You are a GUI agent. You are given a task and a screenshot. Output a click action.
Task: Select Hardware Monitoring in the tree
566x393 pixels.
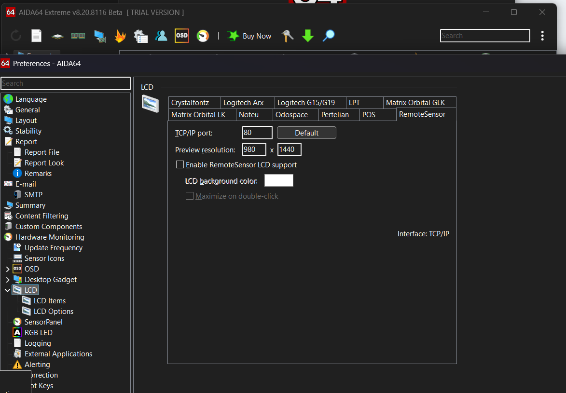coord(50,237)
